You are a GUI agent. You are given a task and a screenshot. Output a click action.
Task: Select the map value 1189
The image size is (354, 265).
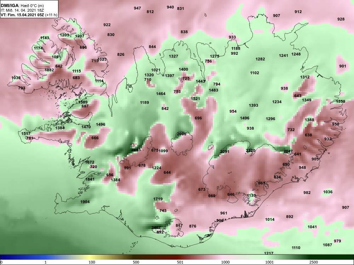tap(144, 103)
